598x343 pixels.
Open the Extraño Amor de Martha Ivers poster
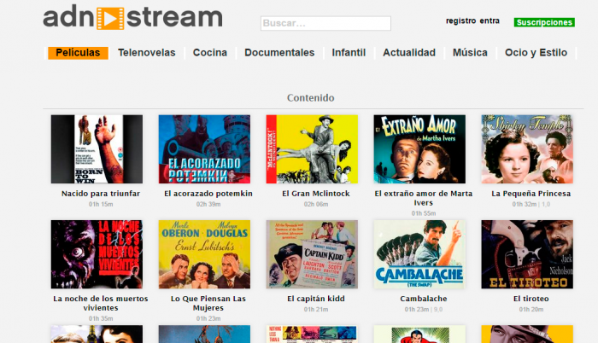(x=419, y=149)
